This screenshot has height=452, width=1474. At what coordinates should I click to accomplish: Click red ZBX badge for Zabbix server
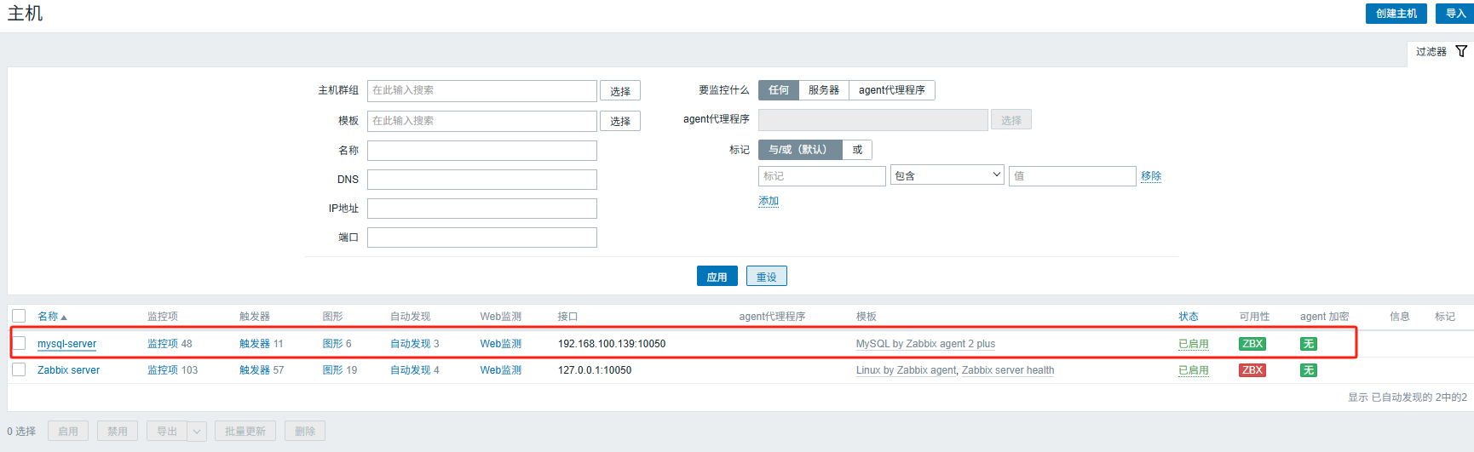[x=1252, y=370]
